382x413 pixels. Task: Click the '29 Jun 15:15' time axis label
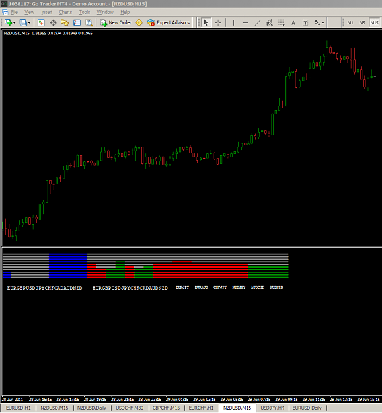[x=368, y=400]
